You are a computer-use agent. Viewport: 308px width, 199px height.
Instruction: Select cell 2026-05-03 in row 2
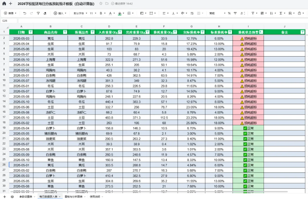(x=21, y=38)
